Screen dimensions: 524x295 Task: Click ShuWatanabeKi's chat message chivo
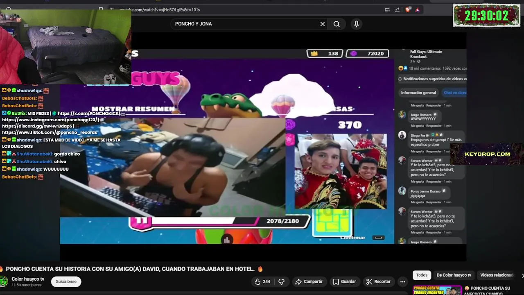(60, 162)
